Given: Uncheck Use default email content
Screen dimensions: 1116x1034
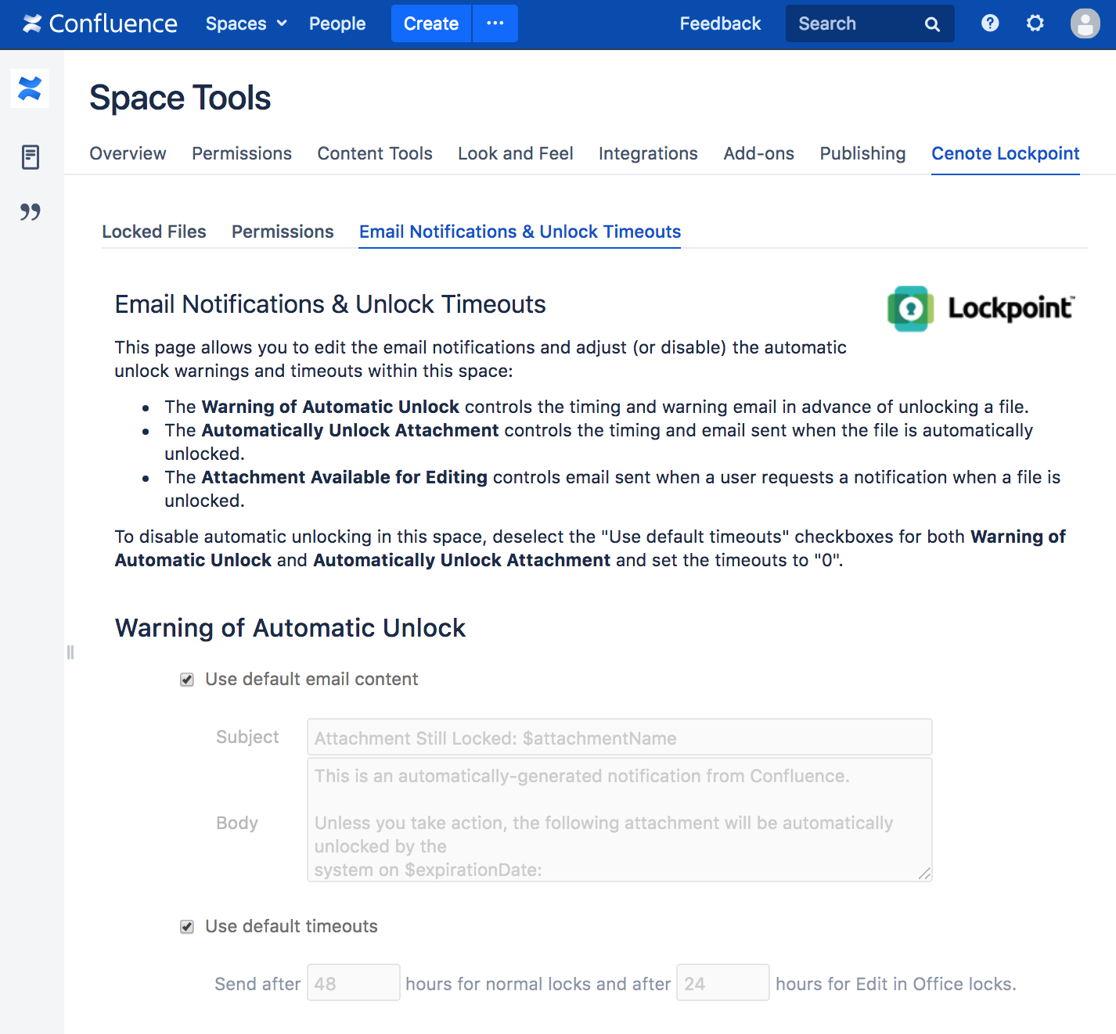Looking at the screenshot, I should (187, 680).
